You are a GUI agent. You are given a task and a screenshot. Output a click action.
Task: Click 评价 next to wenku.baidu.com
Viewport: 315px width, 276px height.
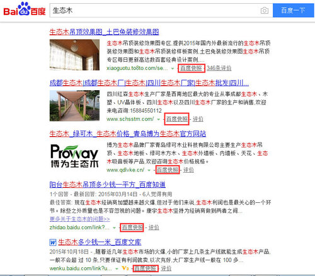tap(166, 268)
